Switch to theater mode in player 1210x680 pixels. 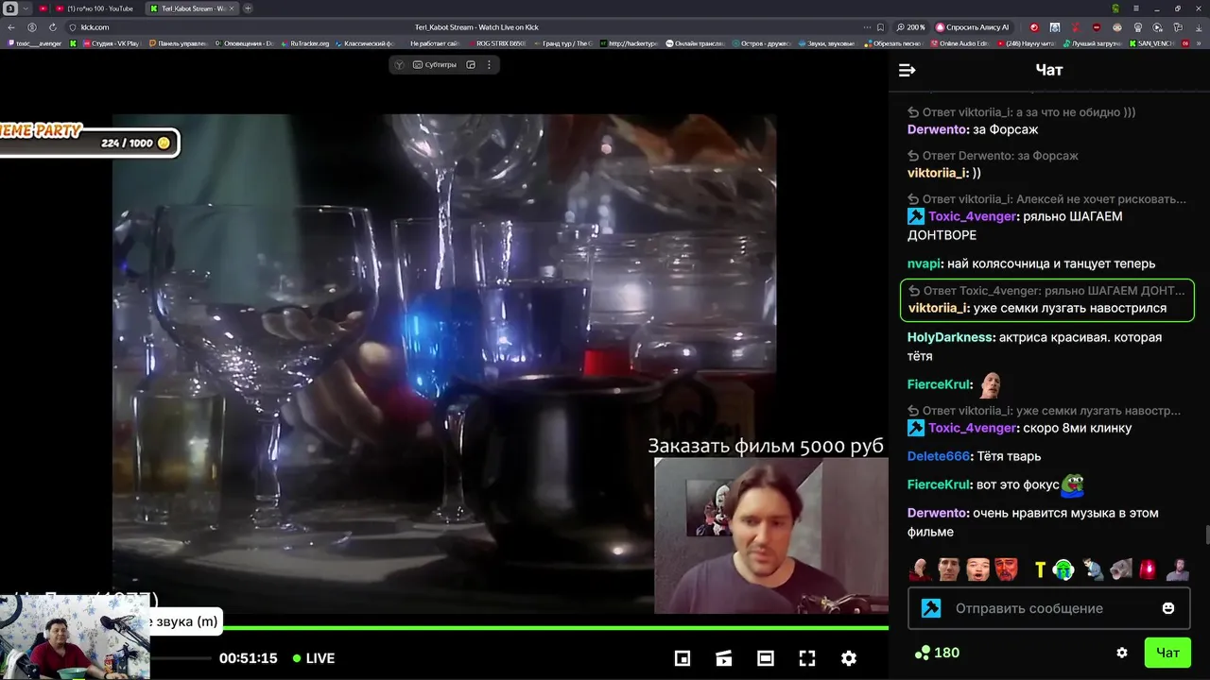[766, 658]
